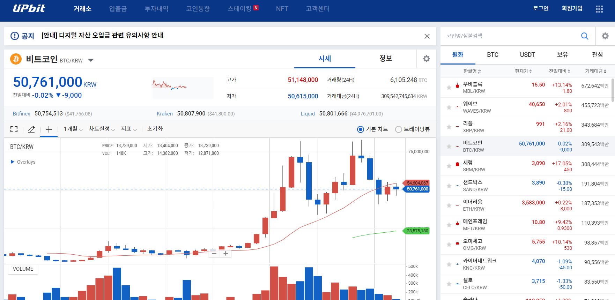
Task: Go to 코인동향 menu
Action: coord(198,9)
